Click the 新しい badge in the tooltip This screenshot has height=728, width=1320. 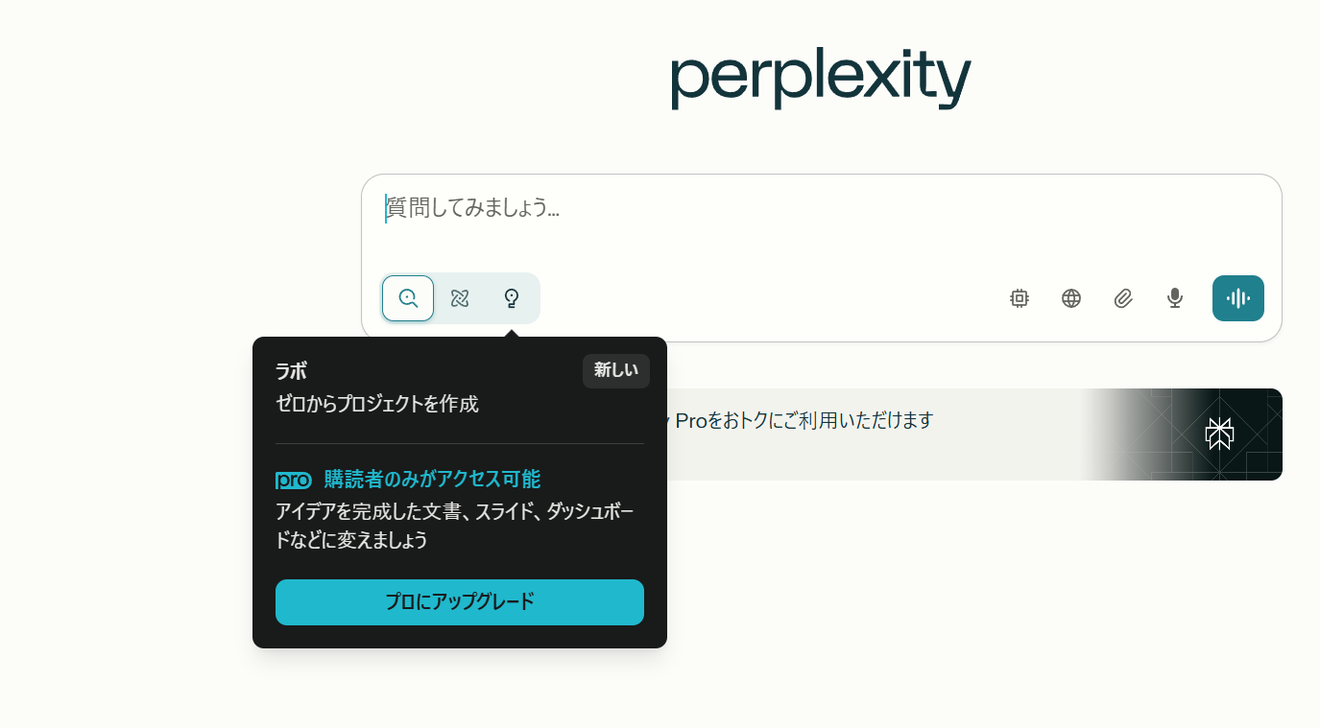click(616, 371)
